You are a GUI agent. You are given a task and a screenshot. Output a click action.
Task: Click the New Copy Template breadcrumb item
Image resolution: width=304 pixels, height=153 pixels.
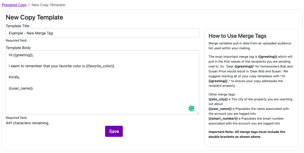pos(48,5)
